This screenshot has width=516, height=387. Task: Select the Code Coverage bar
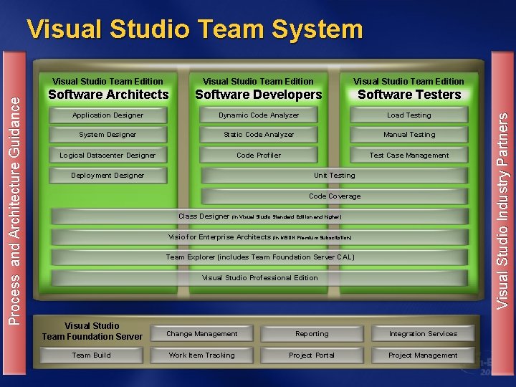pyautogui.click(x=335, y=196)
